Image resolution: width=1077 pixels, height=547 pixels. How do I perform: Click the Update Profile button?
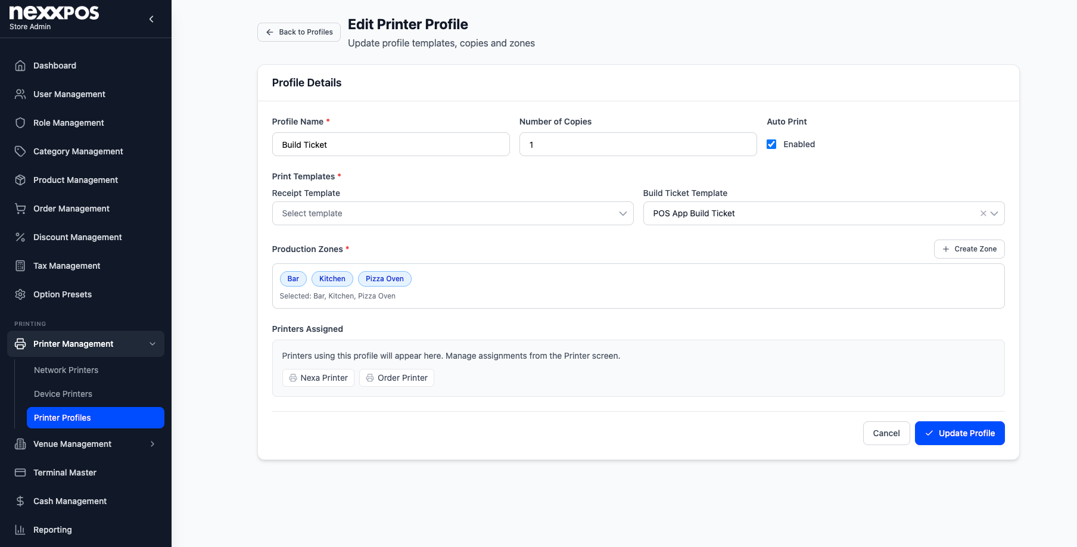click(x=960, y=433)
